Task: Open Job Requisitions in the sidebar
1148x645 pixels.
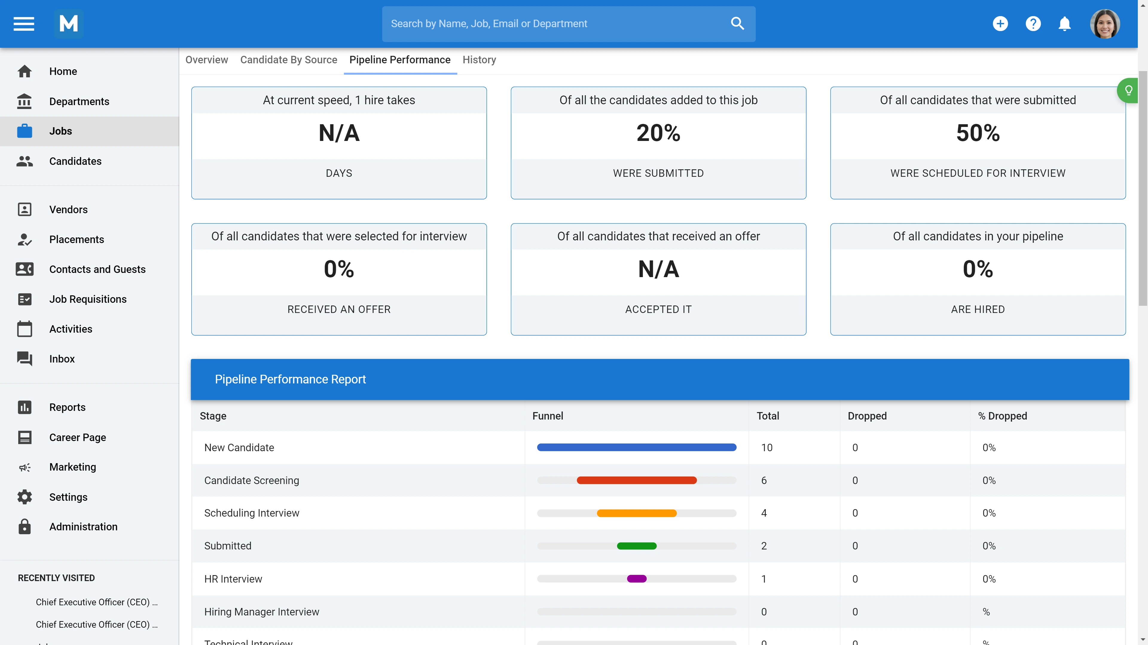Action: [88, 299]
